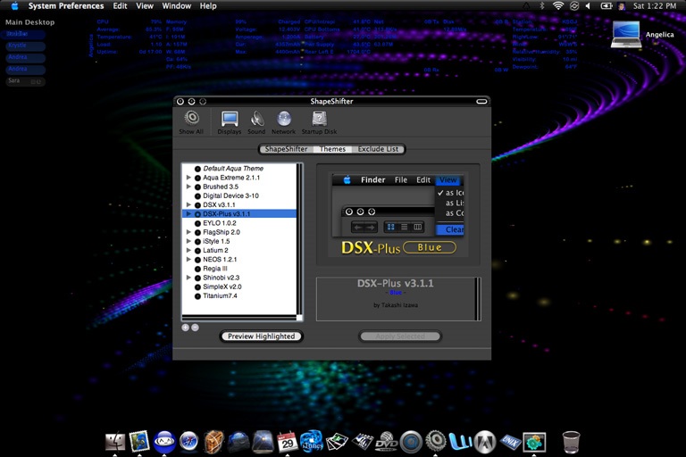Open the Trash in the dock
Viewport: 686px width, 457px height.
coord(571,442)
